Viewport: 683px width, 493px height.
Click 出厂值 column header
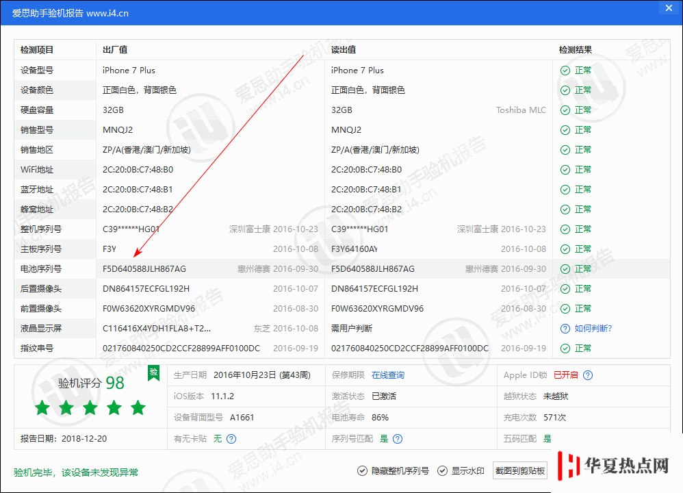[115, 50]
